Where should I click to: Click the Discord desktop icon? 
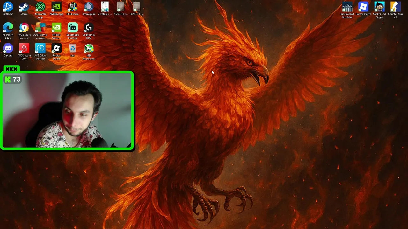tap(8, 50)
